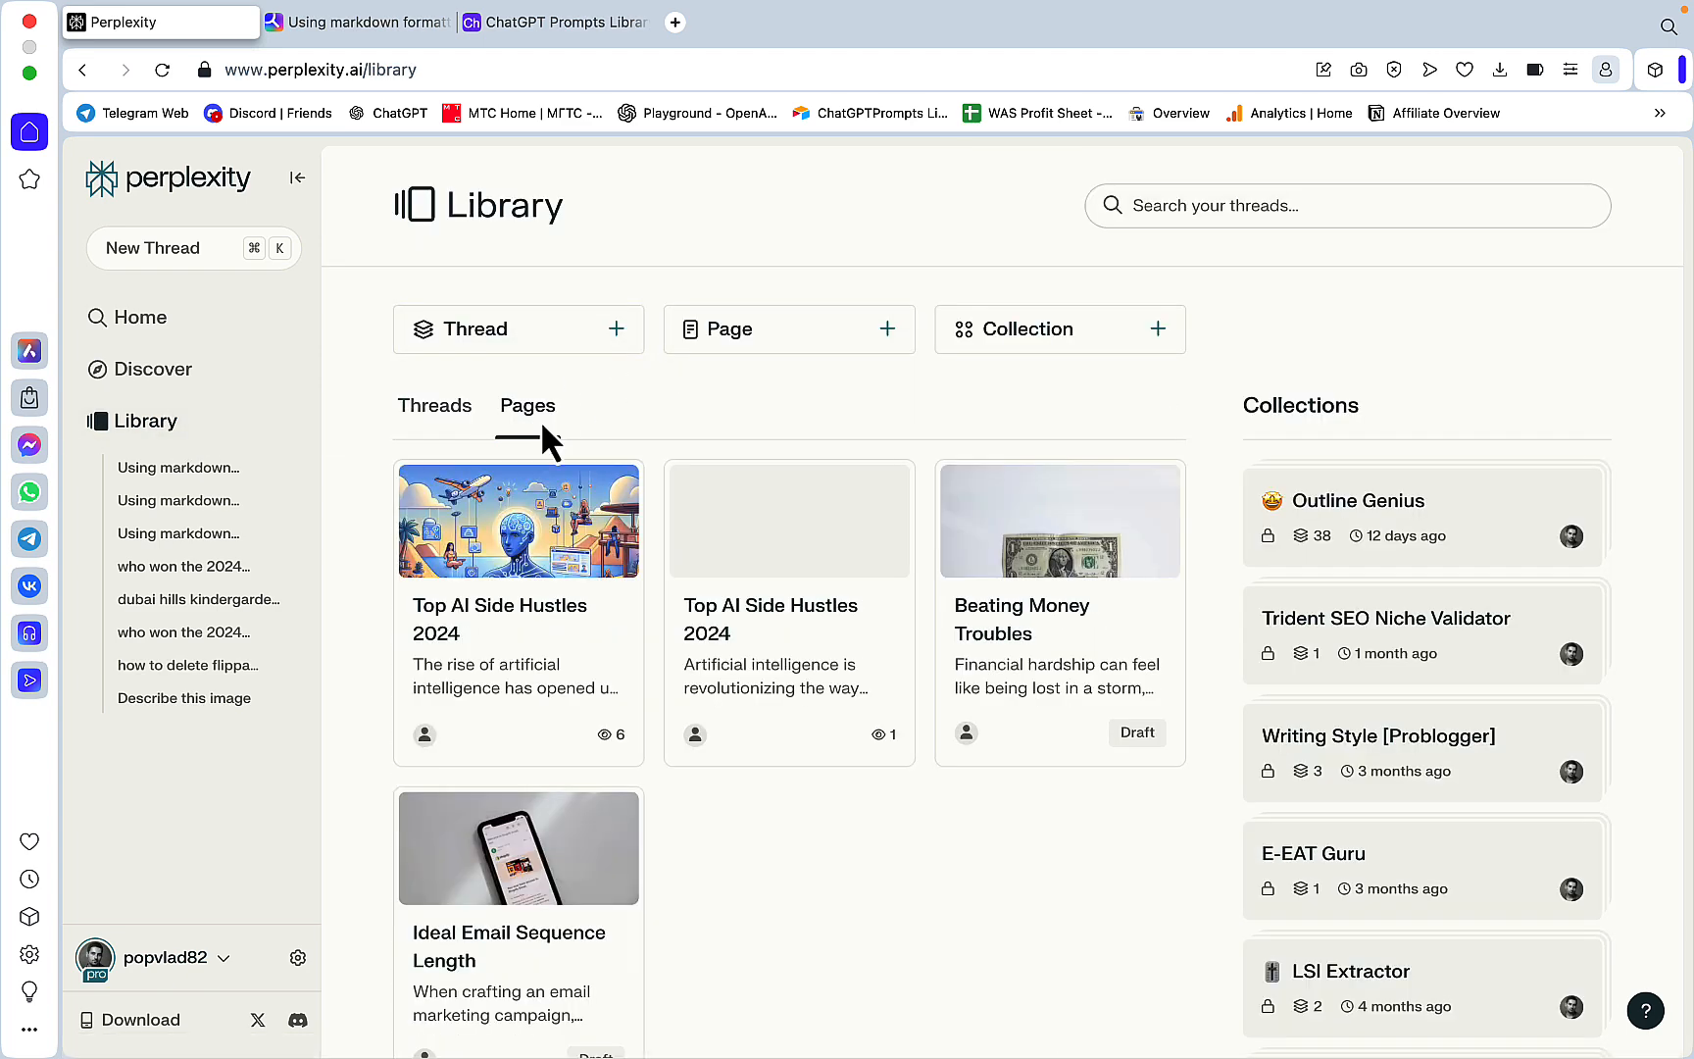Viewport: 1694px width, 1059px height.
Task: Open LSI Extractor collection
Action: coord(1422,987)
